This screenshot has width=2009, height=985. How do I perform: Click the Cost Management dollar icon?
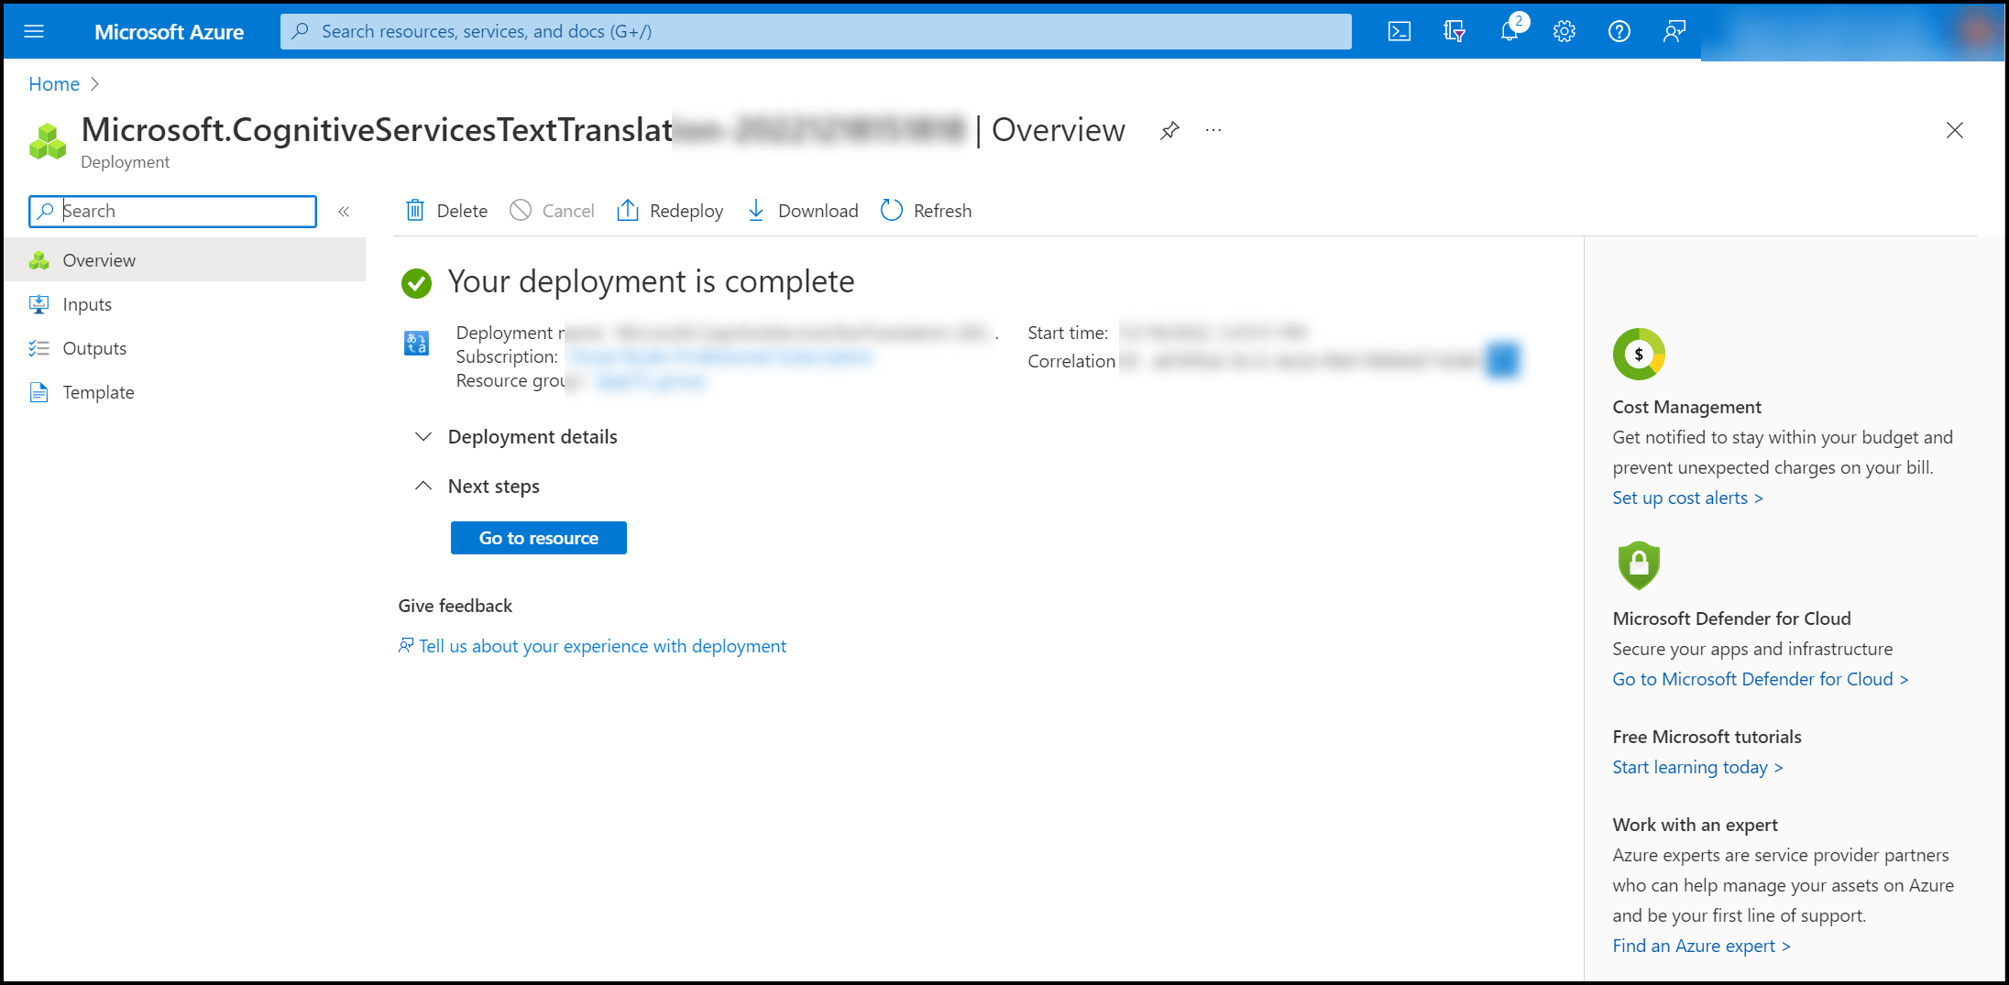[x=1639, y=354]
